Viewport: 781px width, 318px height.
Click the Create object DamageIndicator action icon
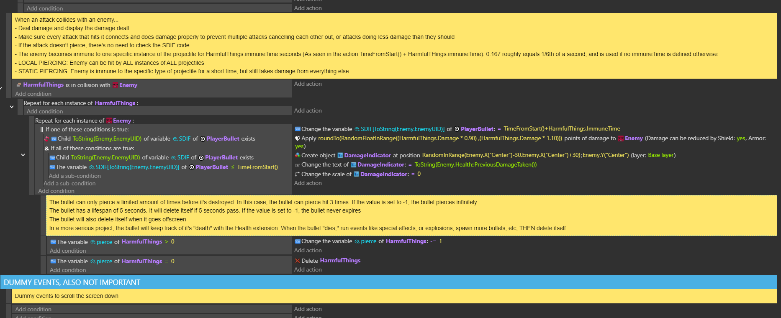pos(298,155)
